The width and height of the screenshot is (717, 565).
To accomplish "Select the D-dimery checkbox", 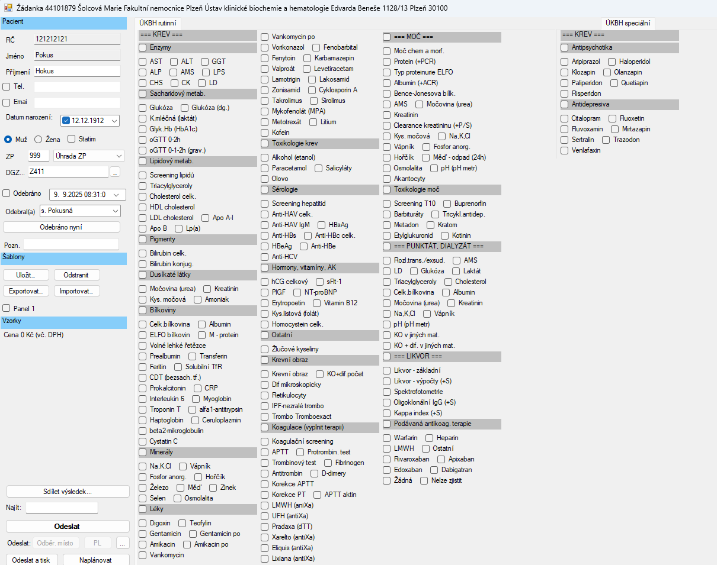I will pos(315,473).
